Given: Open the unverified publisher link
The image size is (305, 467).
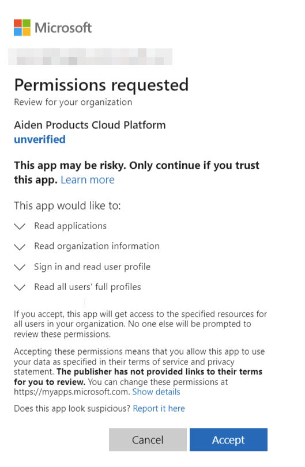Looking at the screenshot, I should 40,139.
